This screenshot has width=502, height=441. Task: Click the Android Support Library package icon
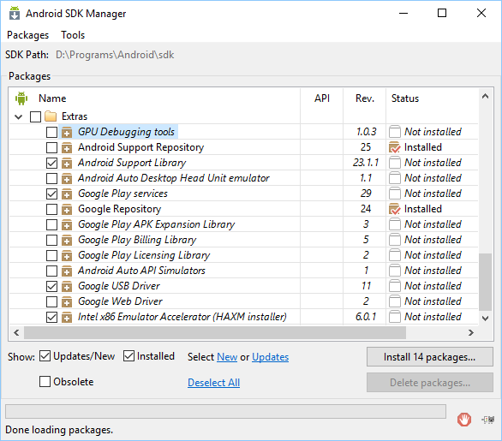(67, 163)
